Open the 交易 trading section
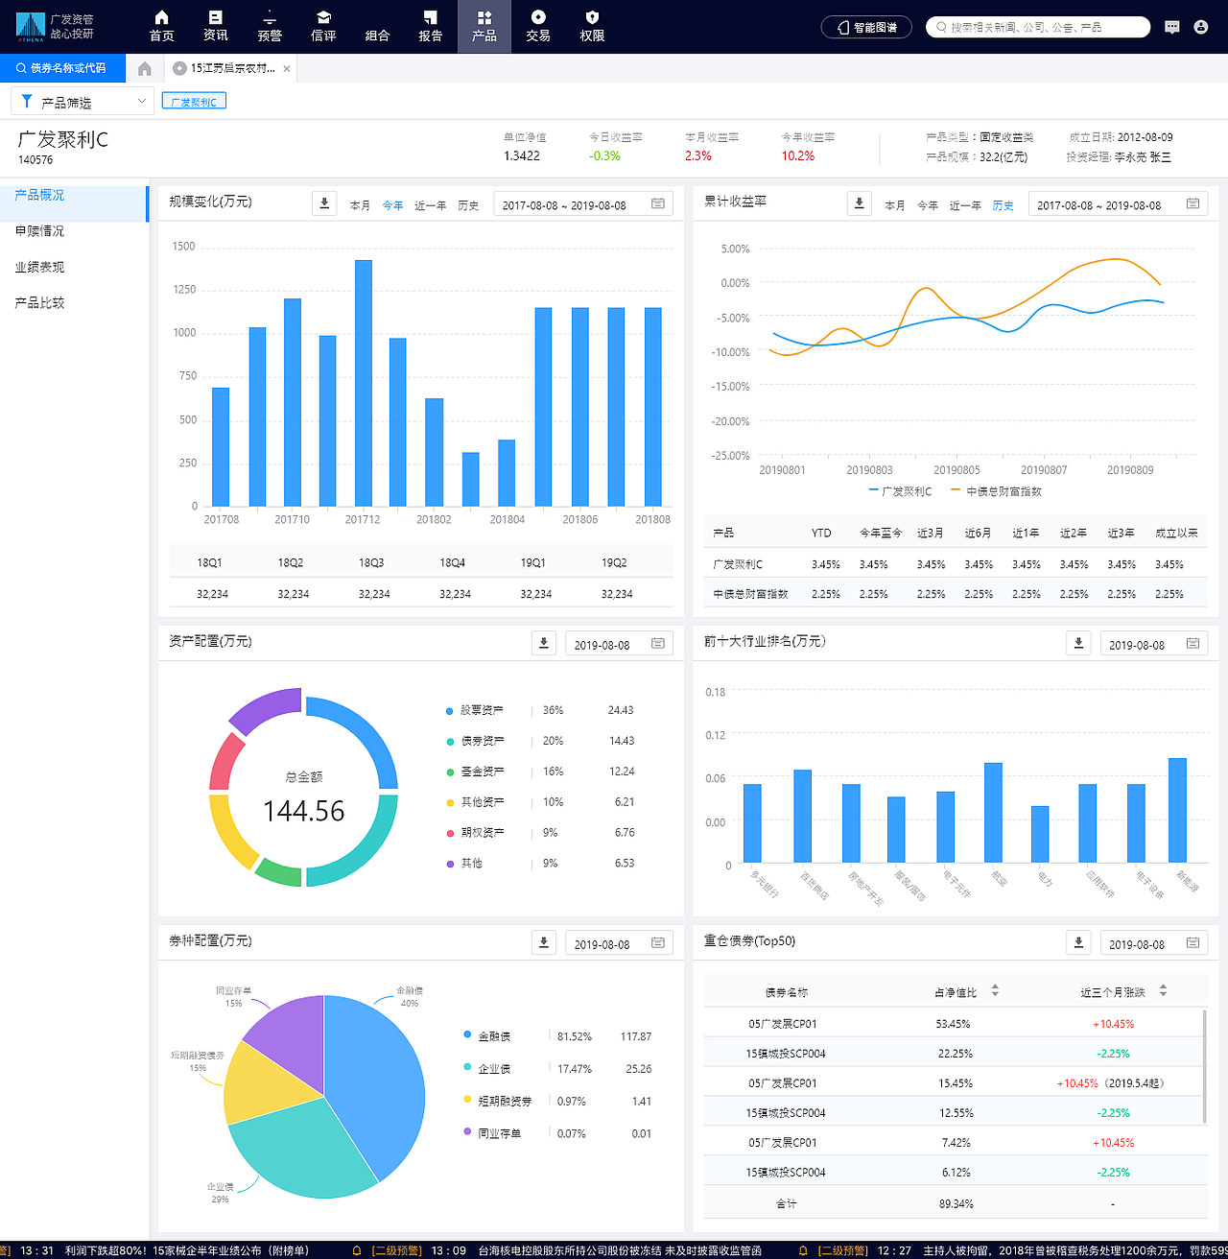This screenshot has width=1228, height=1259. 538,27
